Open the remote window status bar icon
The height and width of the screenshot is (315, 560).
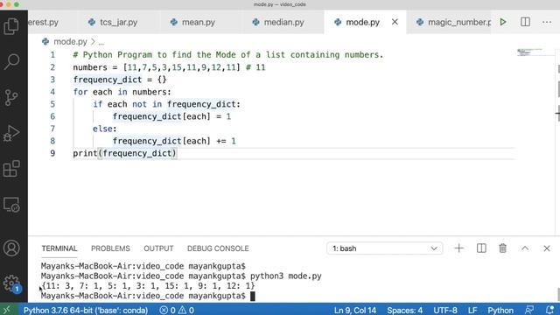[x=8, y=310]
